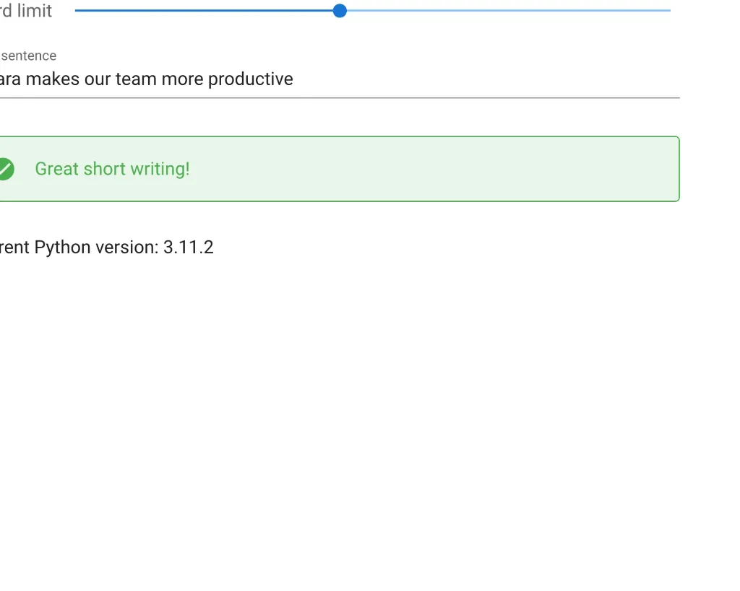Image resolution: width=740 pixels, height=591 pixels.
Task: Click the "3.11.2" version number
Action: point(188,248)
